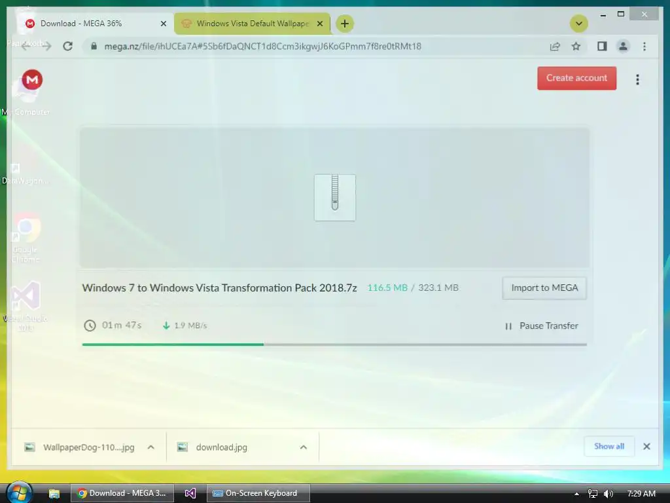This screenshot has width=670, height=503.
Task: Open a new tab with the plus button
Action: pyautogui.click(x=345, y=24)
